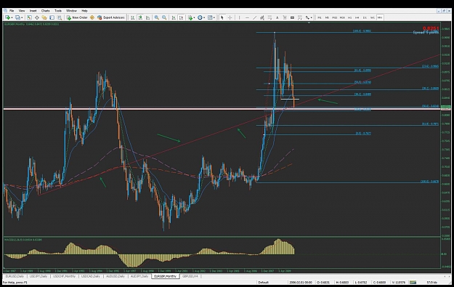Open the Window menu
This screenshot has height=287, width=454.
click(x=71, y=11)
